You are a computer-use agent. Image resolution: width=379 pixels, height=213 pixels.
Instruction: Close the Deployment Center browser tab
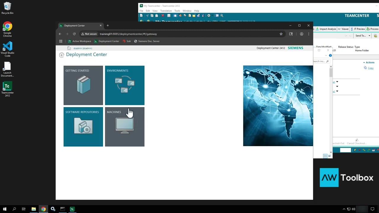pos(101,25)
